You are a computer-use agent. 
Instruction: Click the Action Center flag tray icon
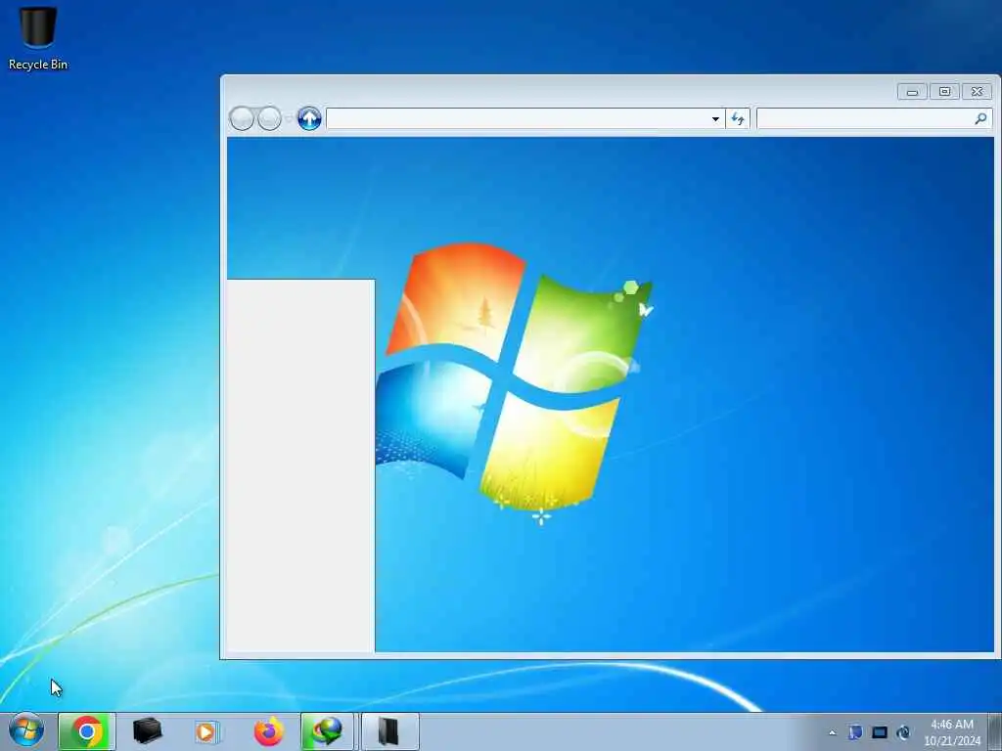coord(855,732)
